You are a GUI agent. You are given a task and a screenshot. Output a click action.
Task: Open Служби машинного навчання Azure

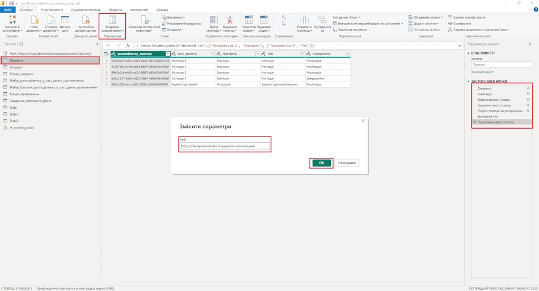click(478, 29)
